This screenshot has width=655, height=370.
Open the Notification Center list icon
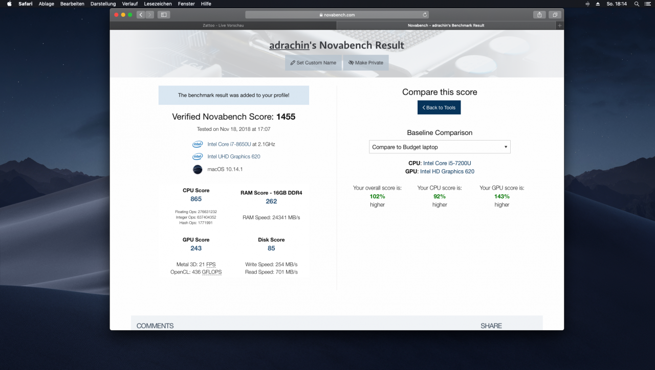[648, 4]
